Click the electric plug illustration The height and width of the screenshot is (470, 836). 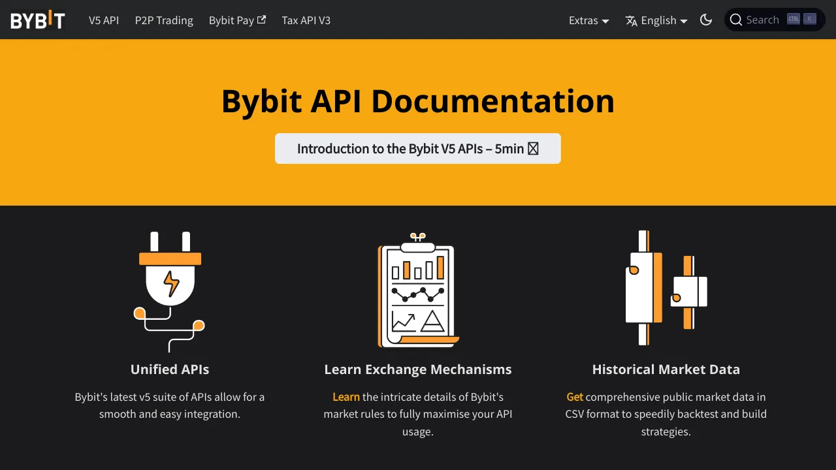(x=170, y=292)
